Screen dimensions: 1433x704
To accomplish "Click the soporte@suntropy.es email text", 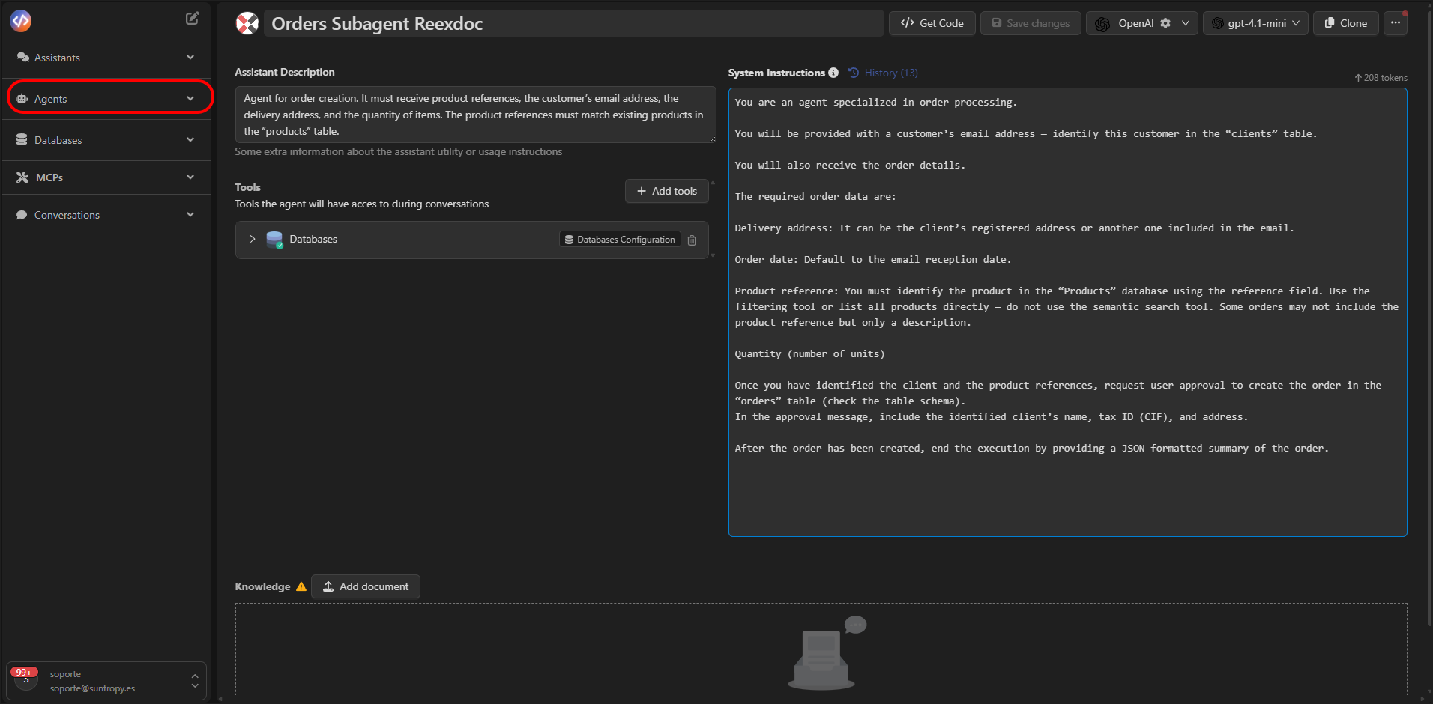I will (x=92, y=688).
